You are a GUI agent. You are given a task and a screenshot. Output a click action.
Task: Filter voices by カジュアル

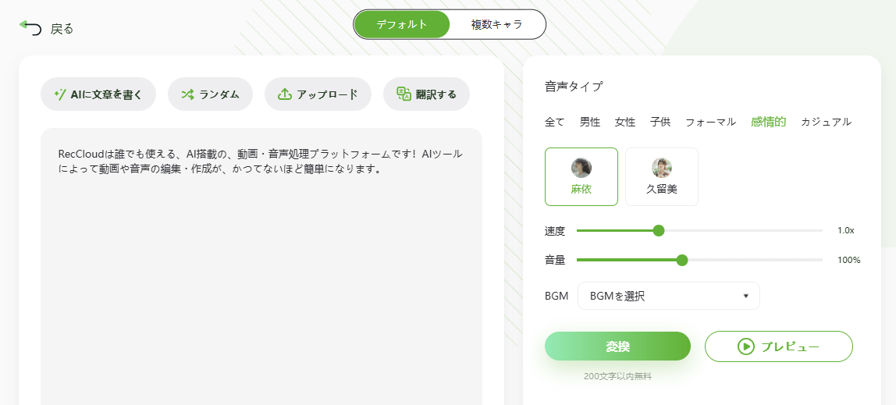click(x=826, y=122)
